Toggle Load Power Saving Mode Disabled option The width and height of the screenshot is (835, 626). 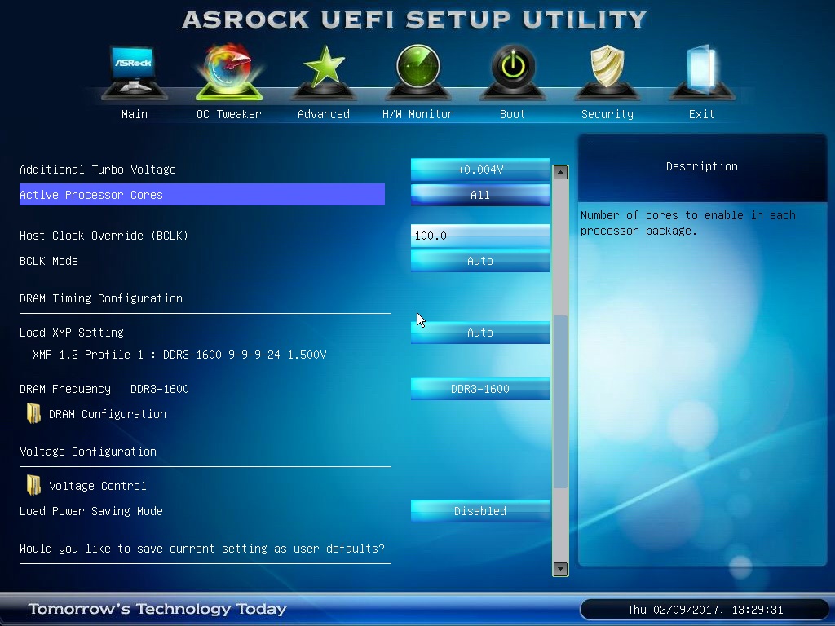click(479, 511)
